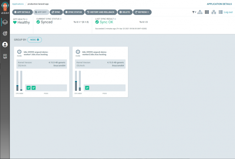Open the Sync Status button
Viewport: 235px width, 159px height.
tap(74, 12)
